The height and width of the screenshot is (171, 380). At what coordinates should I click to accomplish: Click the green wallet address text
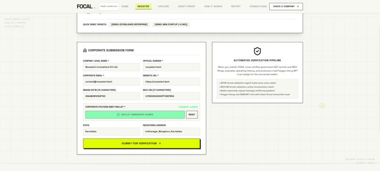point(188,107)
